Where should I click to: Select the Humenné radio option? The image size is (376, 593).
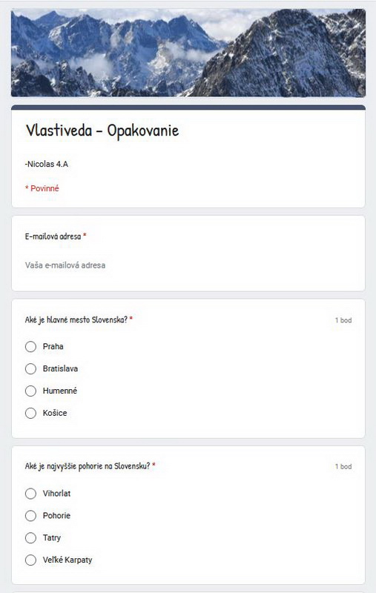[x=30, y=391]
